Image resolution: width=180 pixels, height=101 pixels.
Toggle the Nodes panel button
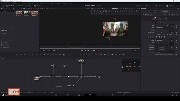(37, 6)
